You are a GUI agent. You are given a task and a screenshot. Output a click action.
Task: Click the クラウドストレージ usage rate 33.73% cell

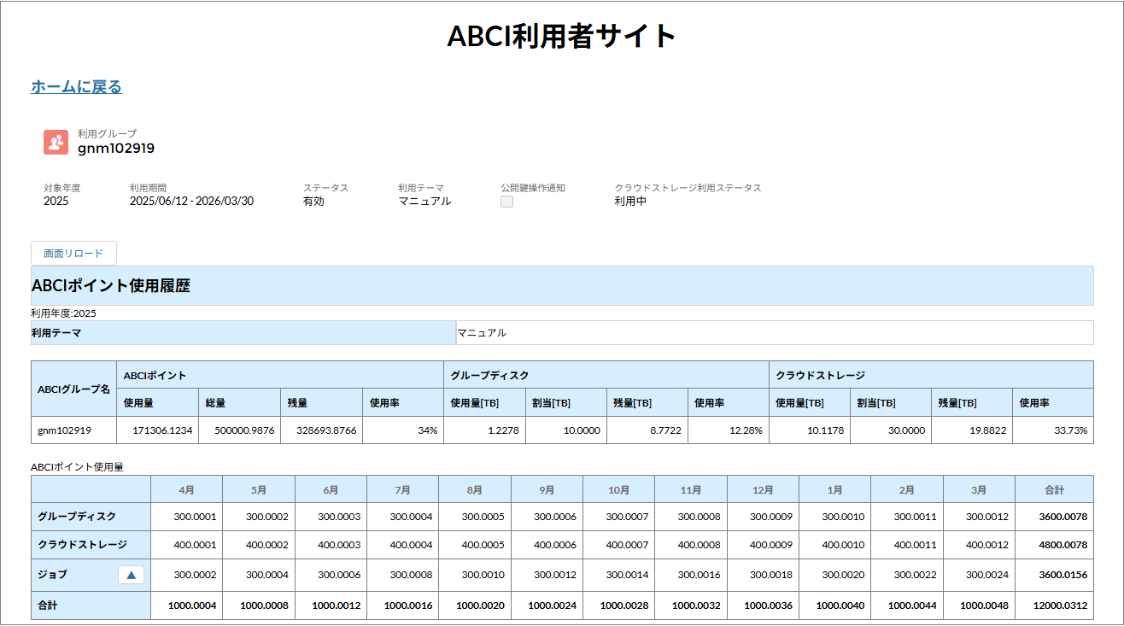click(x=1052, y=430)
